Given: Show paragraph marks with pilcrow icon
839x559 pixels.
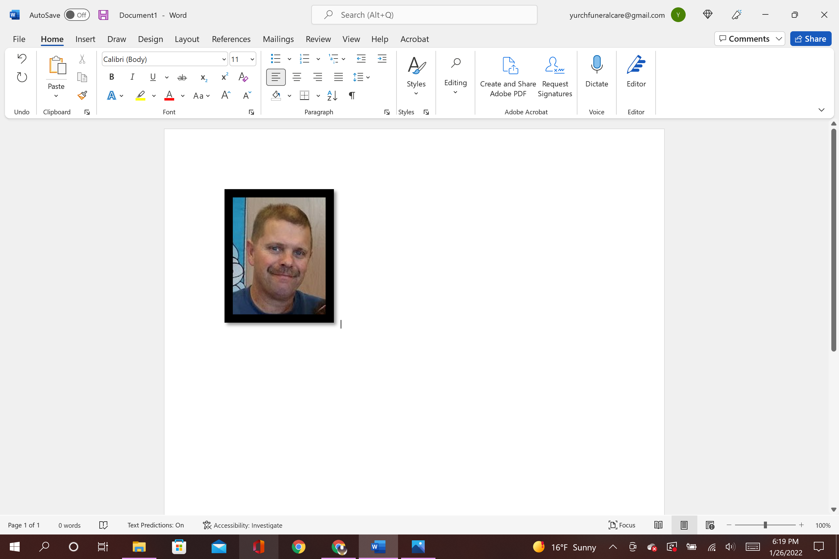Looking at the screenshot, I should point(352,96).
